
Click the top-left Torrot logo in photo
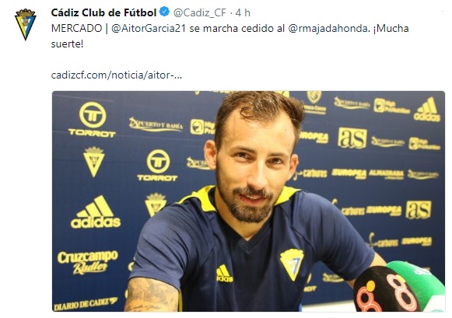point(93,120)
